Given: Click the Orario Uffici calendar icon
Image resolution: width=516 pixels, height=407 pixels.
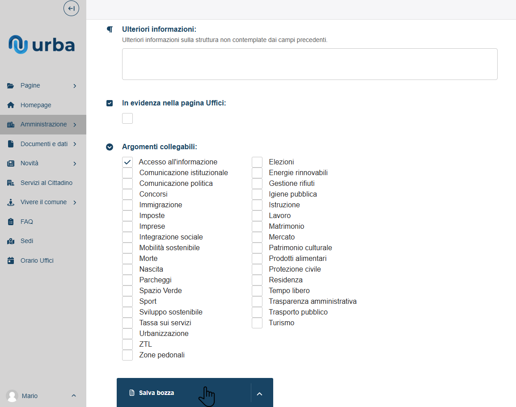Looking at the screenshot, I should 11,260.
